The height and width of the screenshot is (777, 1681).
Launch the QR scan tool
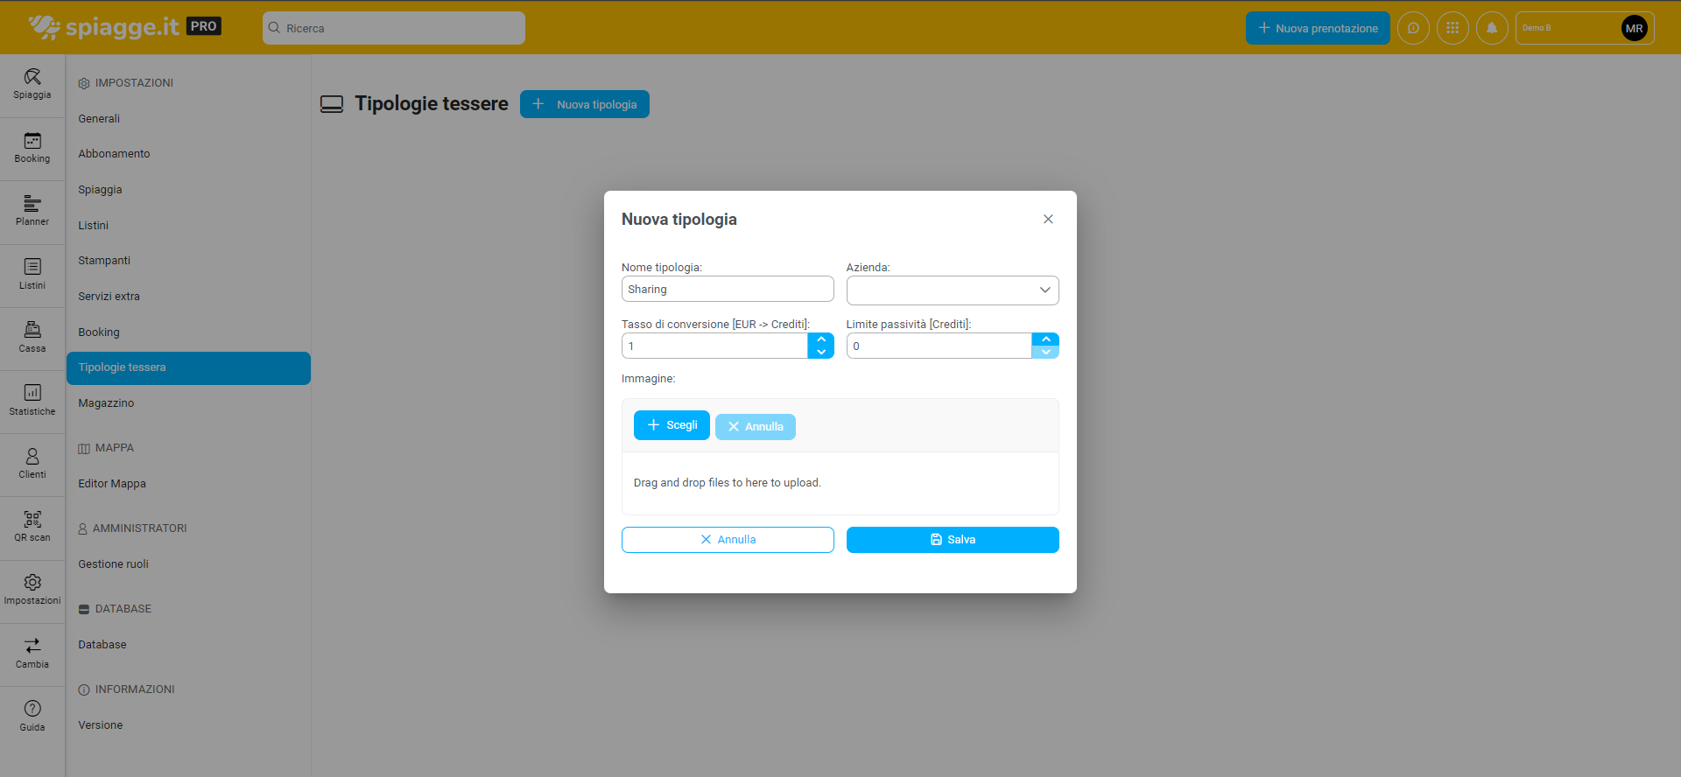(32, 526)
